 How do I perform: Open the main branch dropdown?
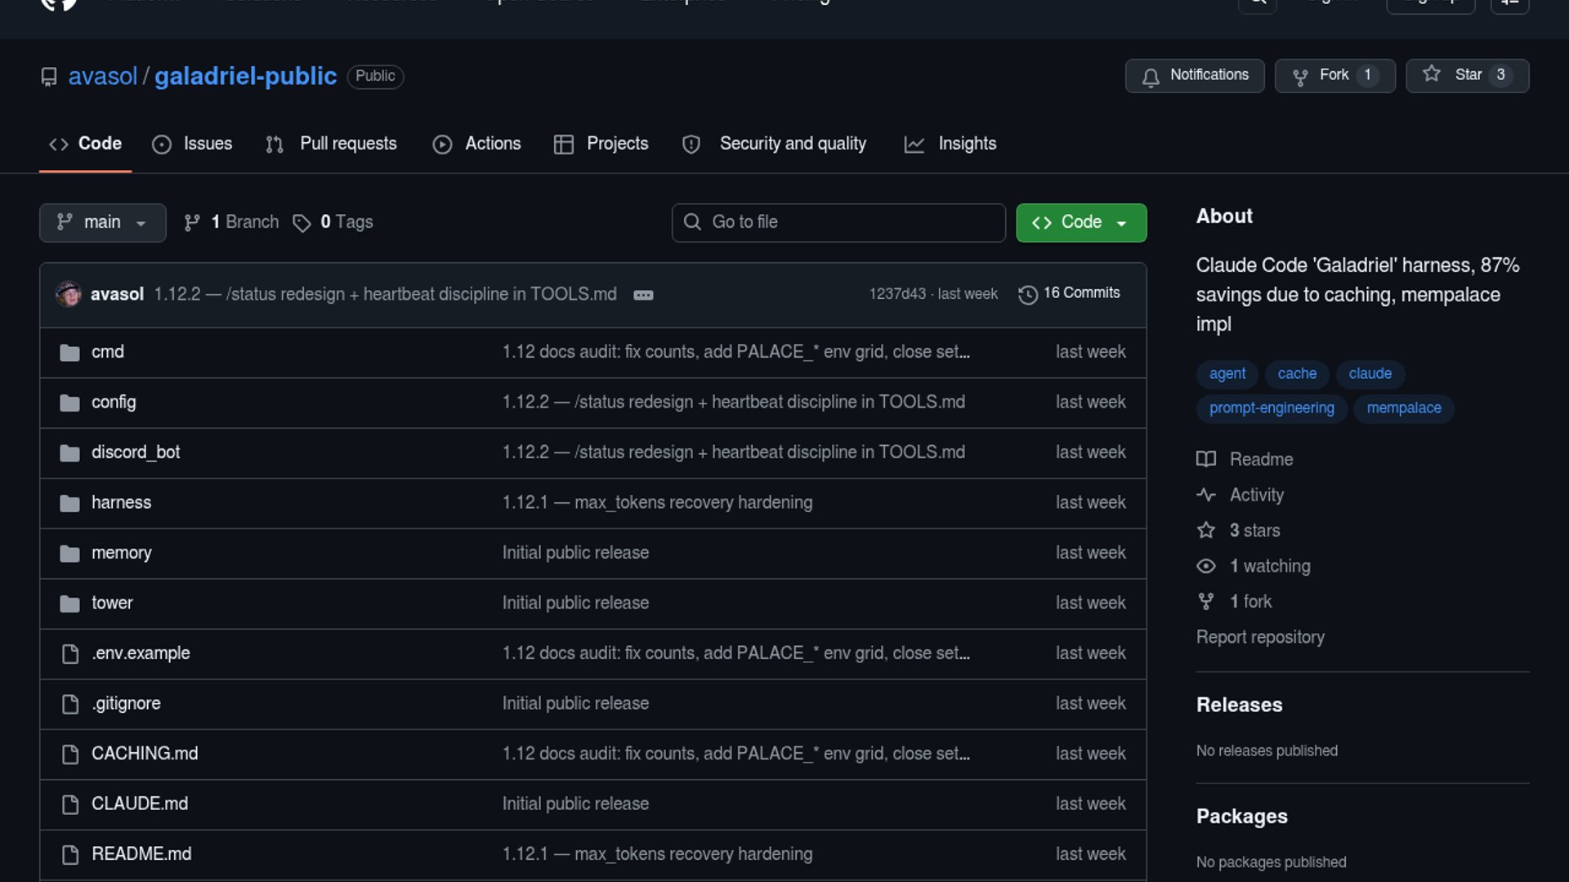(102, 222)
